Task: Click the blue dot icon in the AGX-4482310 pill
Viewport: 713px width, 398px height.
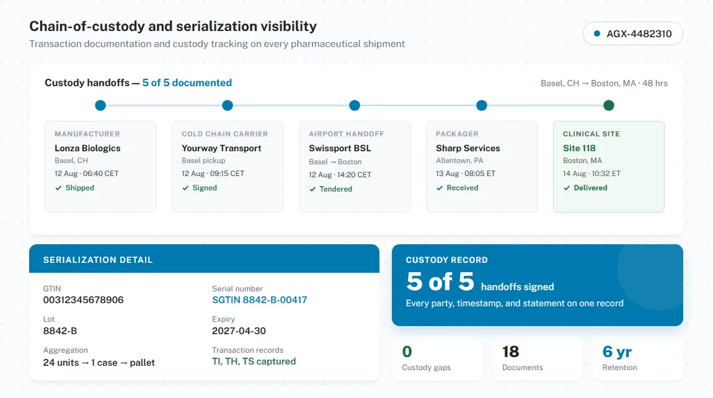Action: (597, 33)
